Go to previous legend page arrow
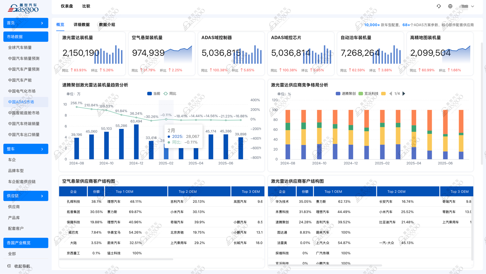Screen dimensions: 486x274 (391, 94)
